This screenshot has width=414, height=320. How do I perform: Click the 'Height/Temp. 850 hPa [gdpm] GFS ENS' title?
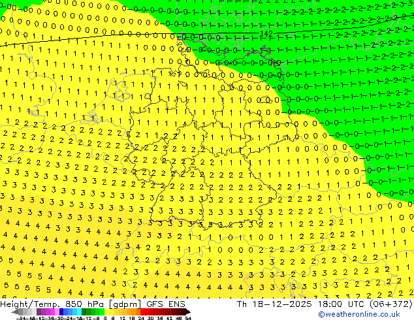coord(93,304)
